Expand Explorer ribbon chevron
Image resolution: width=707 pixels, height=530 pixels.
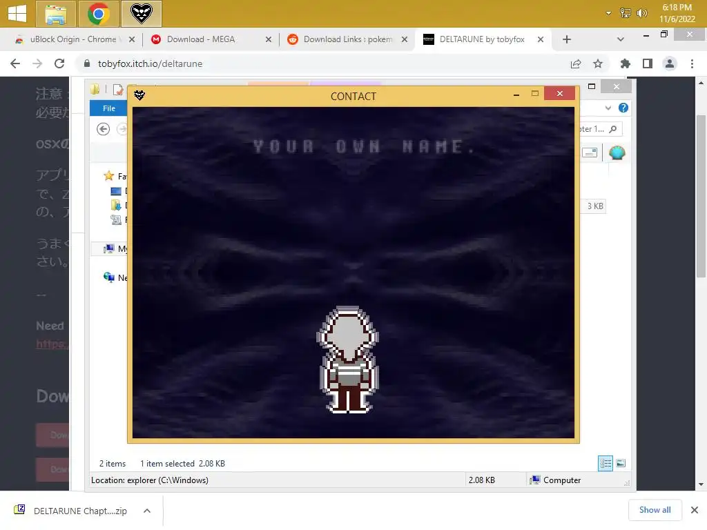608,108
